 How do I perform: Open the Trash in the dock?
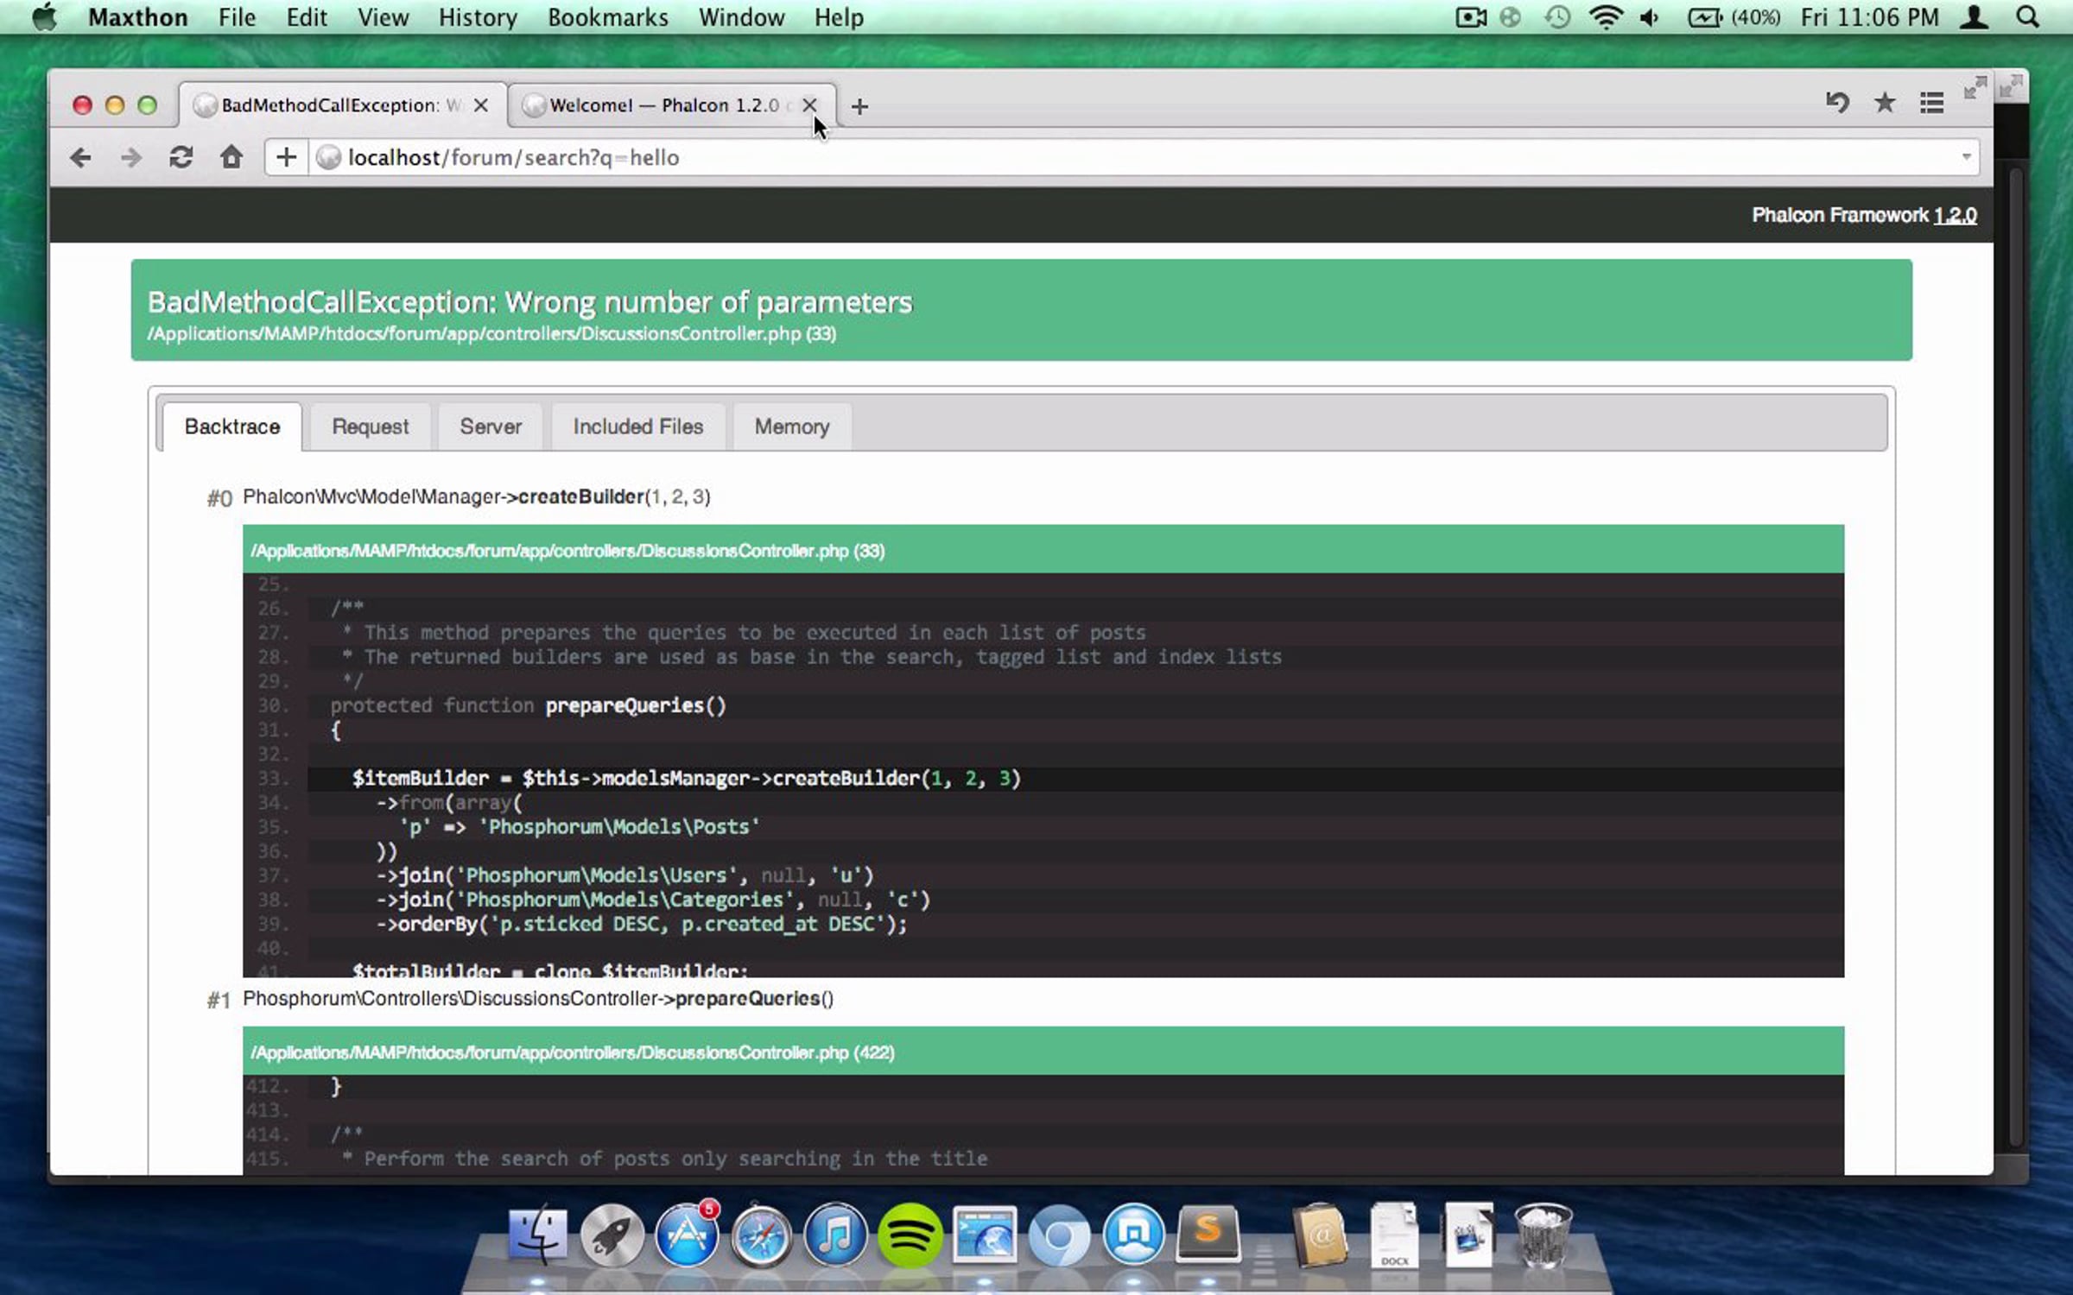1544,1236
